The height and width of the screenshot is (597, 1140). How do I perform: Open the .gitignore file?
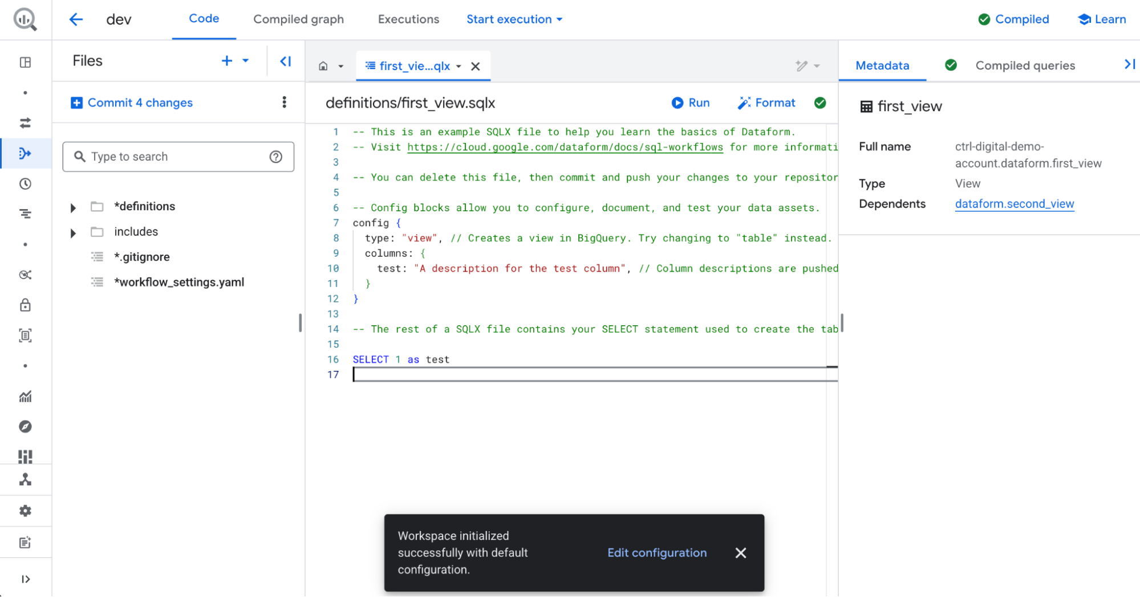click(141, 257)
